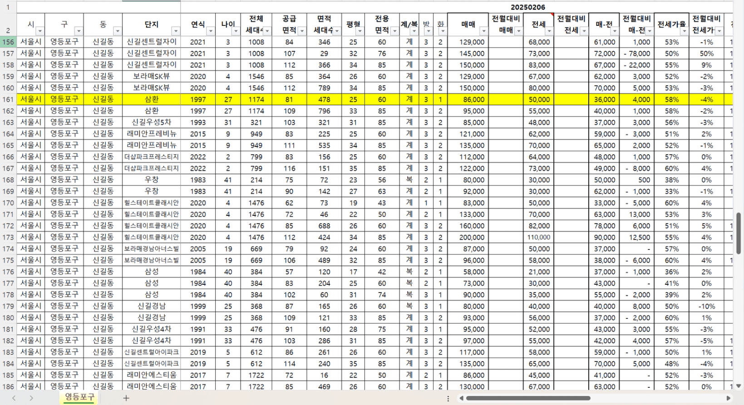
Task: Select 신길우성5차 cell in row 163
Action: [152, 122]
